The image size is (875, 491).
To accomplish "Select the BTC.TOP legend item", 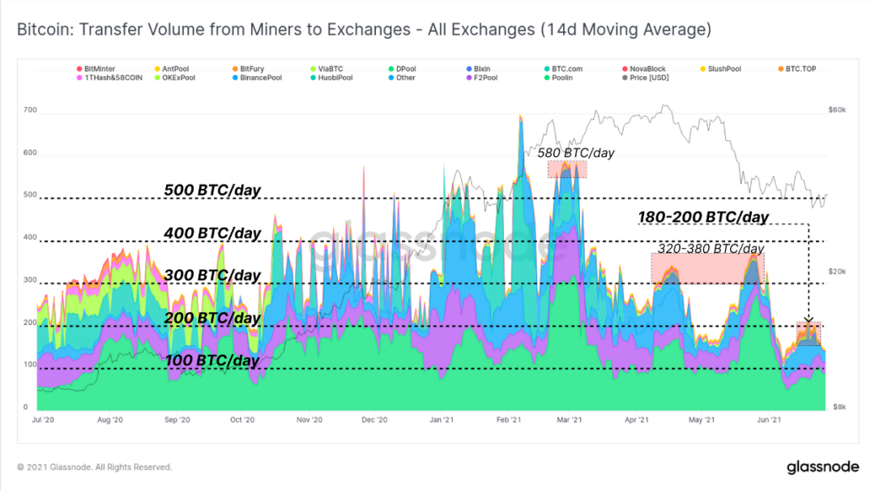I will tap(797, 69).
